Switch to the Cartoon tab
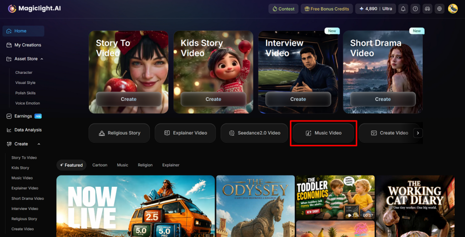Viewport: 465px width, 237px height. 99,165
